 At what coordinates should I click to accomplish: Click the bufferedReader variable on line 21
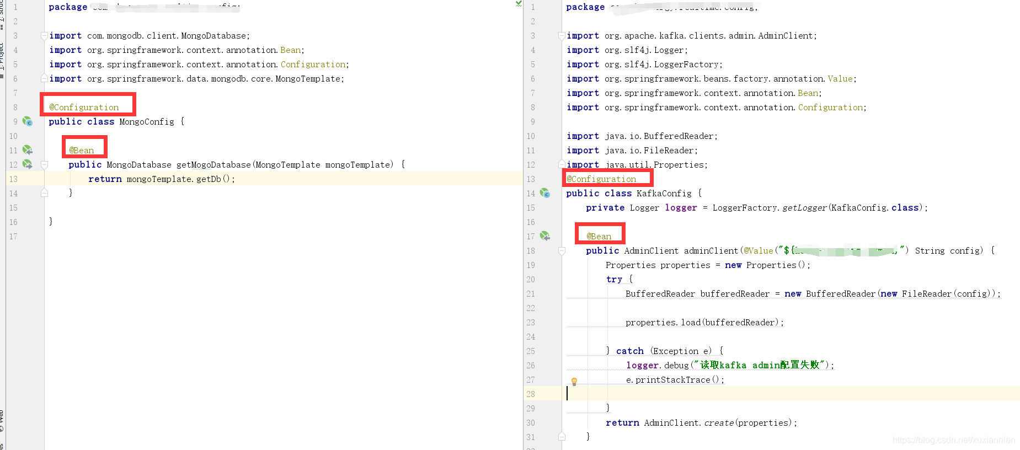click(x=735, y=294)
